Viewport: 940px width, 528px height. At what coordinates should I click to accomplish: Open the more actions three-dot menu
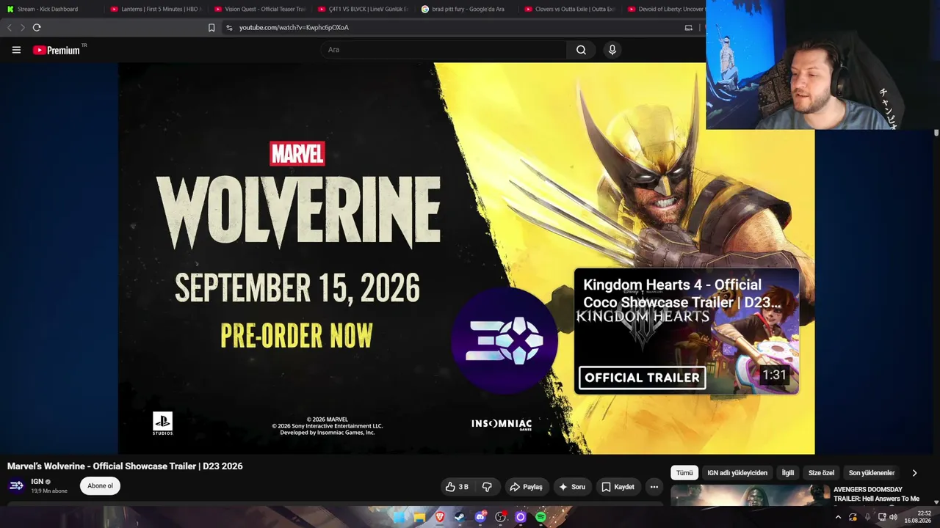(654, 487)
